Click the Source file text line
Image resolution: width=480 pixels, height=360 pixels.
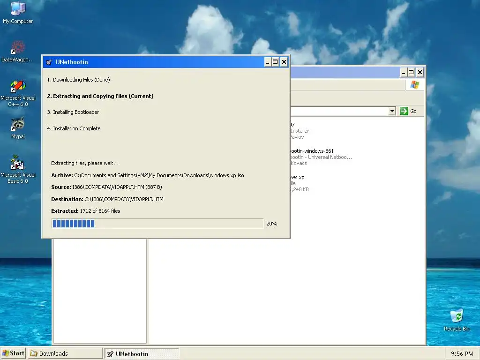coord(106,187)
